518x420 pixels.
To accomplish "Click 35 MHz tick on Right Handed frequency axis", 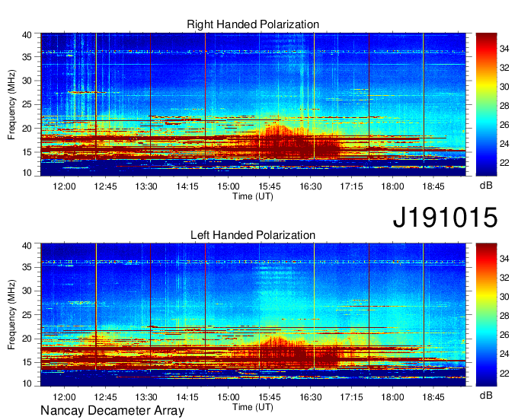I will pyautogui.click(x=27, y=57).
